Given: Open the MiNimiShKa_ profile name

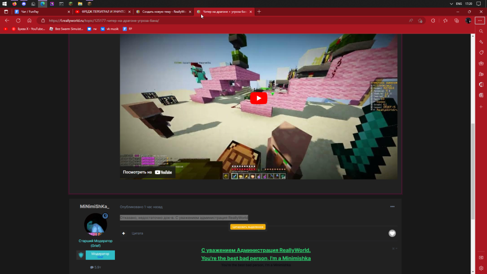Looking at the screenshot, I should coord(95,206).
